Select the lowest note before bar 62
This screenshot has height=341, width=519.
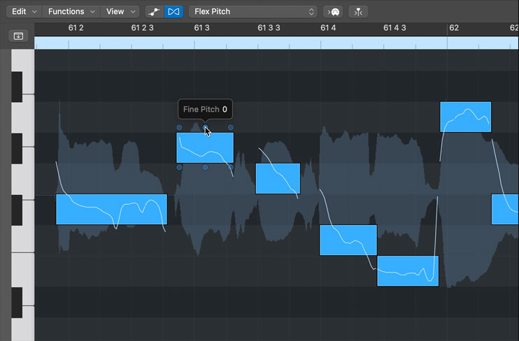(x=407, y=270)
